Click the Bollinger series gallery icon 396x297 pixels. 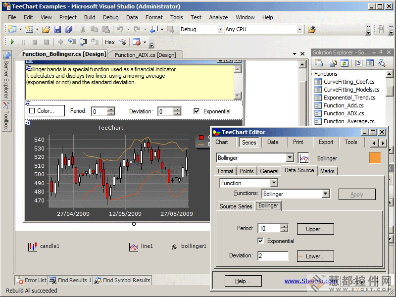[x=303, y=158]
